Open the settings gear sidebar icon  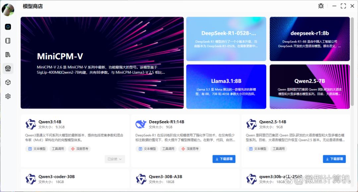click(8, 96)
